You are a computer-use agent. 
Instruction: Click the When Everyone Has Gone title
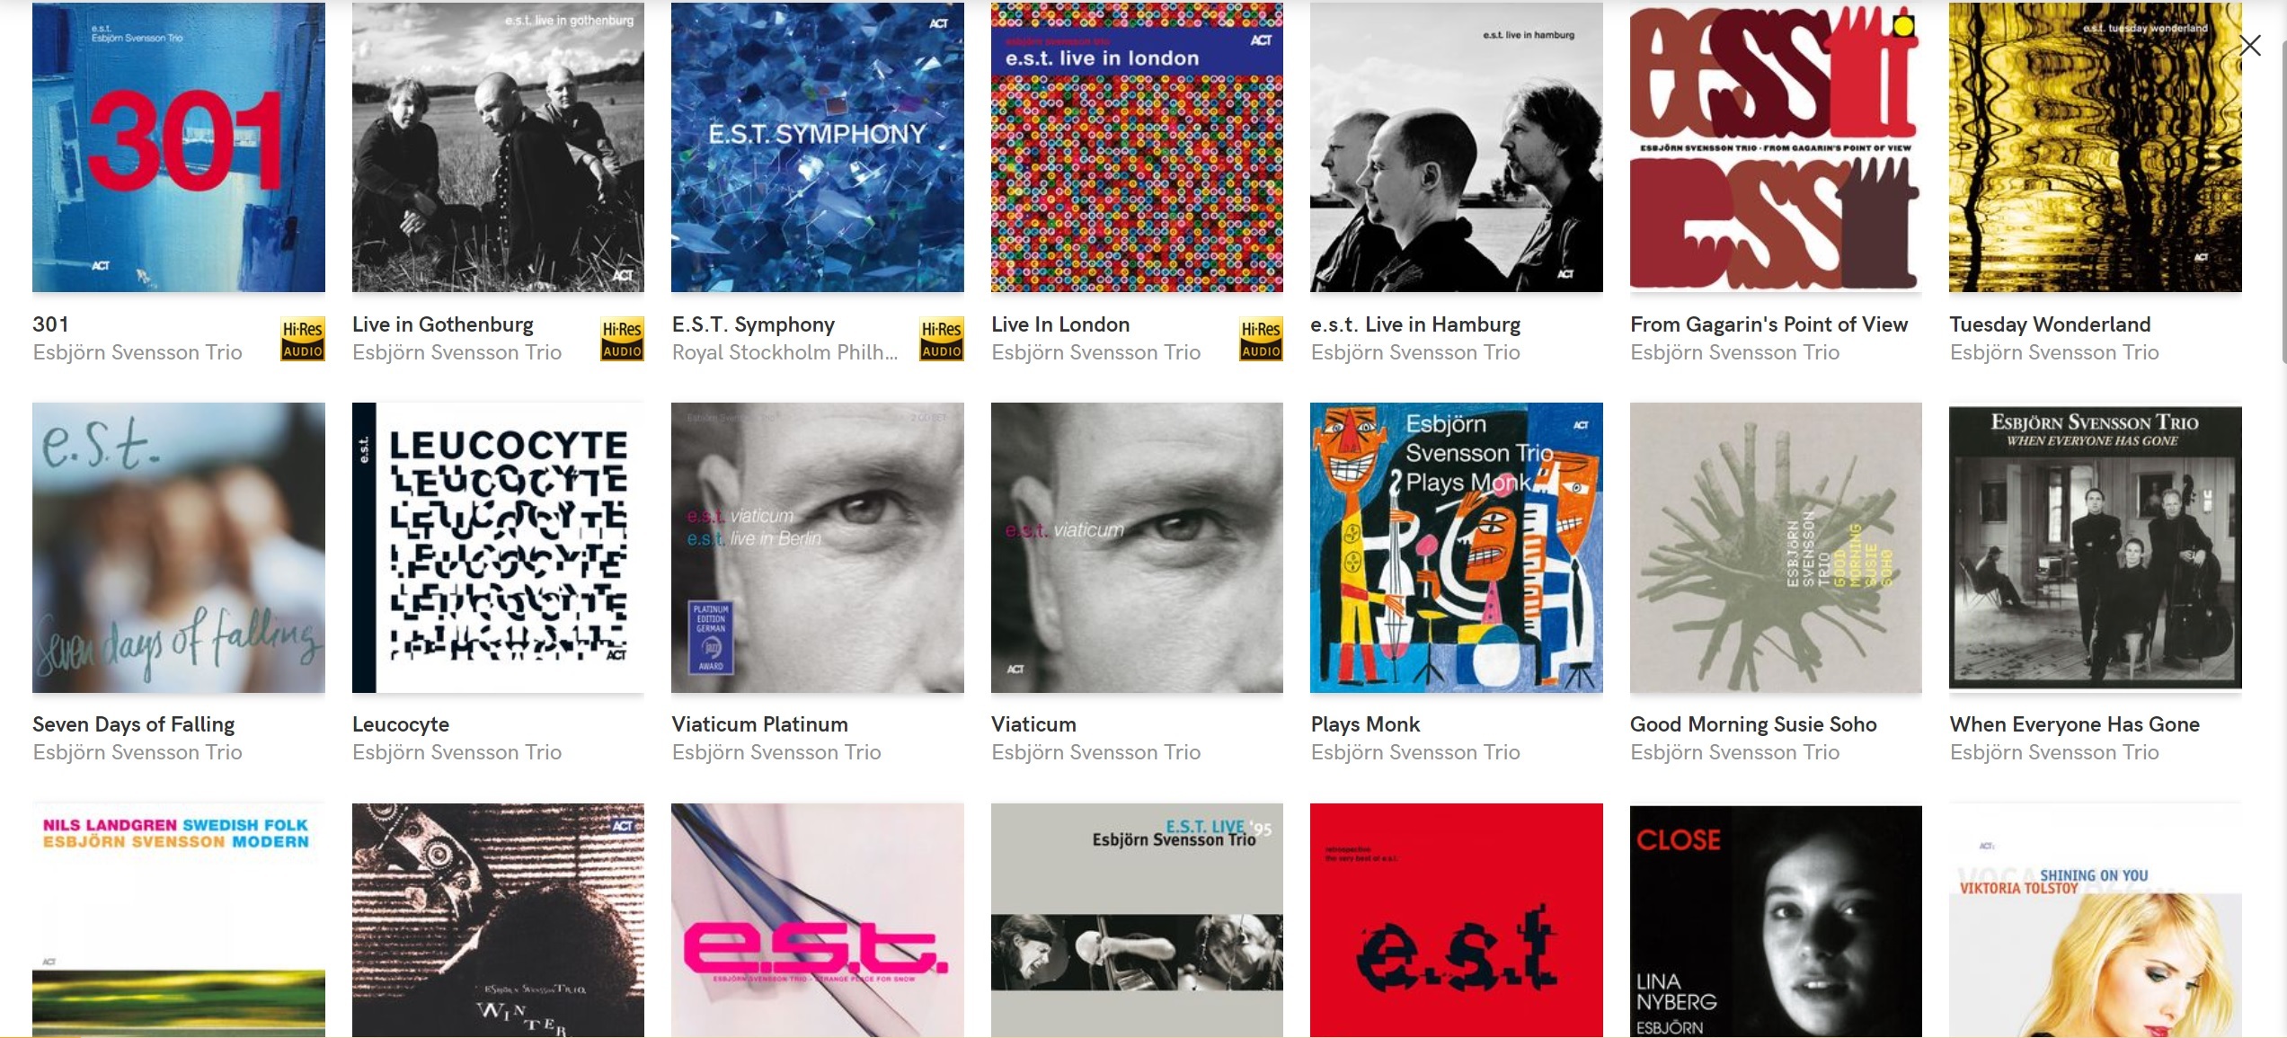(2075, 724)
